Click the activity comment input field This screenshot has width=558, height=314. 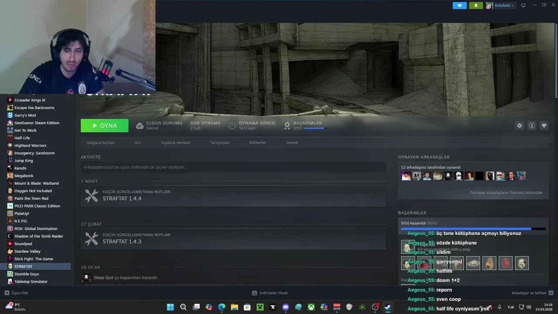(x=233, y=167)
